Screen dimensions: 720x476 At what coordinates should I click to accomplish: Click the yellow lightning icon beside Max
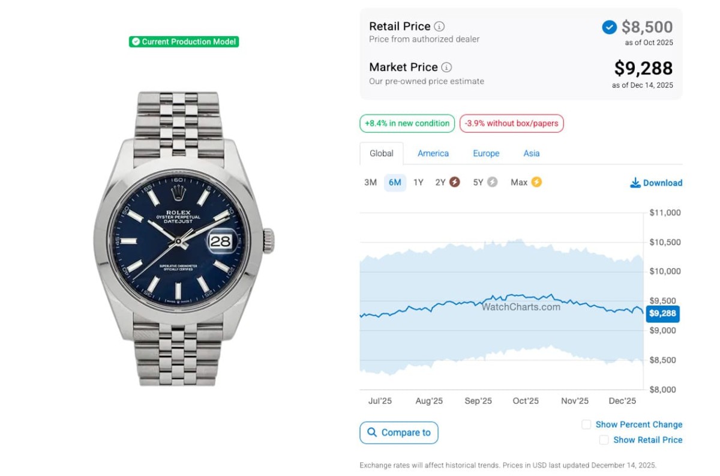(536, 182)
